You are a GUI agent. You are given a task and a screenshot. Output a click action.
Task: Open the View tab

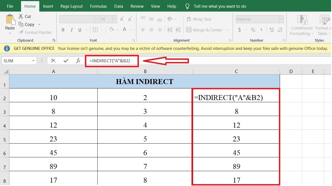click(155, 6)
